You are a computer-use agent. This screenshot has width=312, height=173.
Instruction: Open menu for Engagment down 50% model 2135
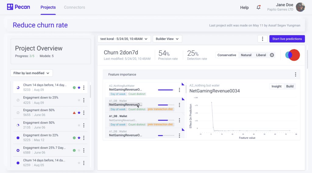click(x=84, y=125)
